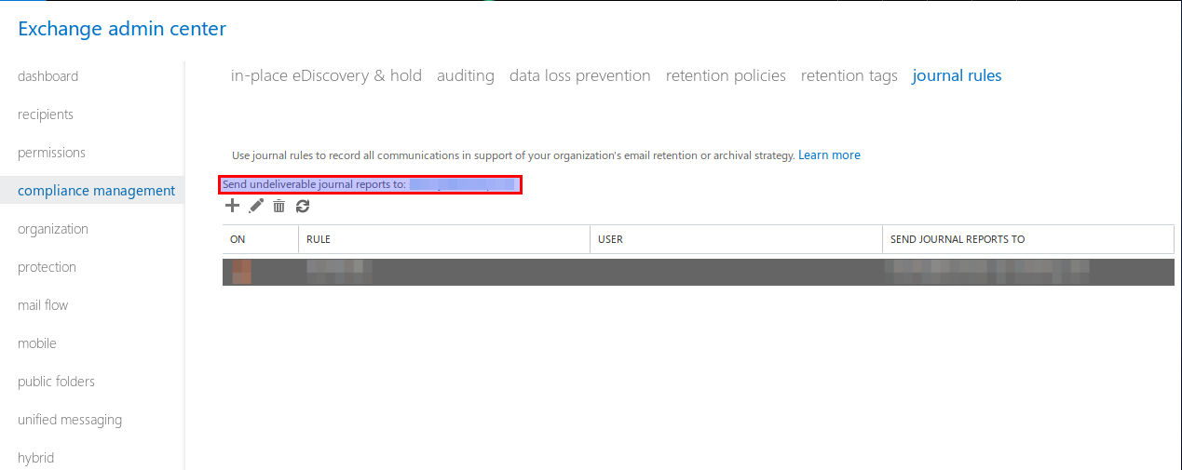Screen dimensions: 1182x470
Task: Sort by SEND JOURNAL REPORTS TO column
Action: tap(1028, 239)
